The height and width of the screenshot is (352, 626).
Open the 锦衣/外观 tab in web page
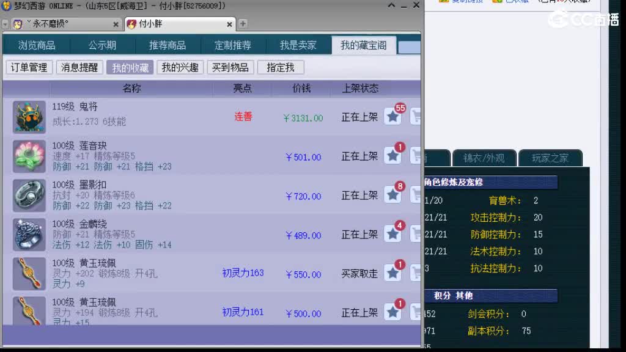(484, 158)
